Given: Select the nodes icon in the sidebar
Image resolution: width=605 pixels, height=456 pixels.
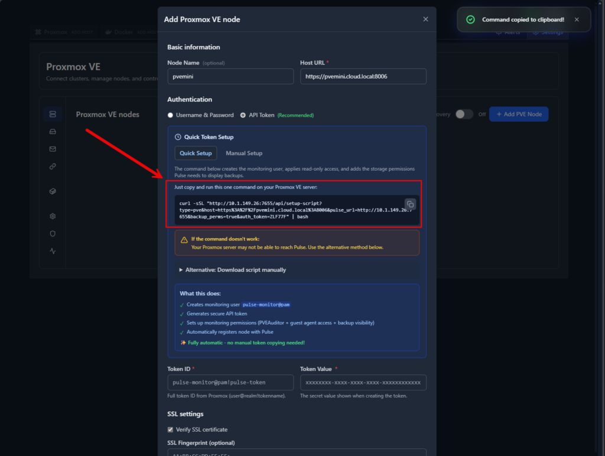Looking at the screenshot, I should coord(52,113).
